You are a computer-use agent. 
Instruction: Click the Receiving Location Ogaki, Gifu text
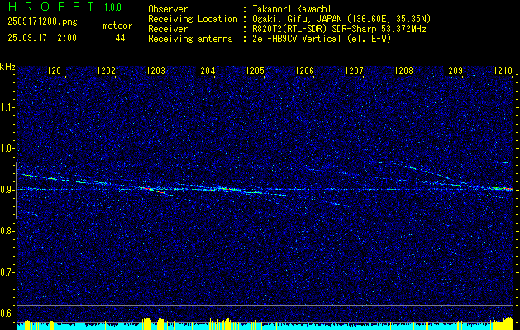(341, 19)
